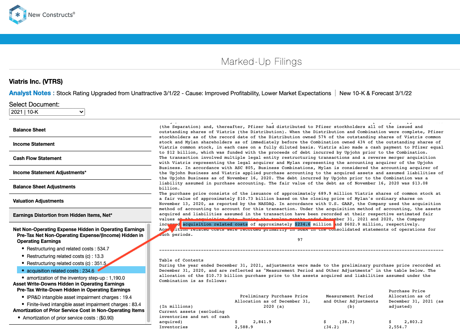Click the Select Document: label
The image size is (460, 329).
[x=34, y=104]
